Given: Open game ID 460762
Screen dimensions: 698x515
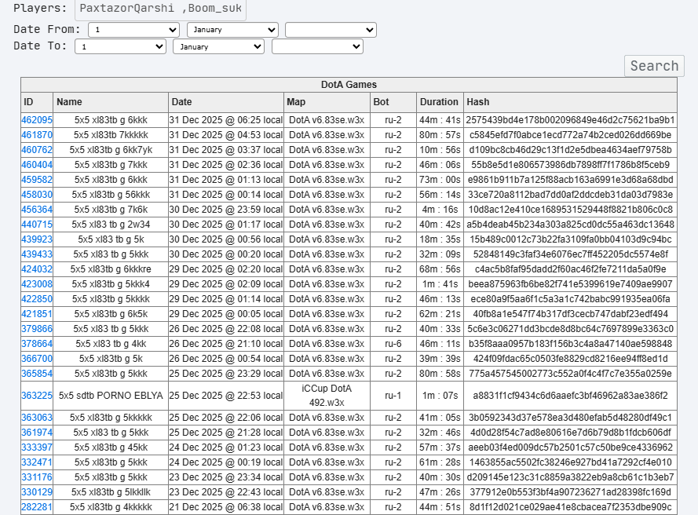Looking at the screenshot, I should coord(37,150).
